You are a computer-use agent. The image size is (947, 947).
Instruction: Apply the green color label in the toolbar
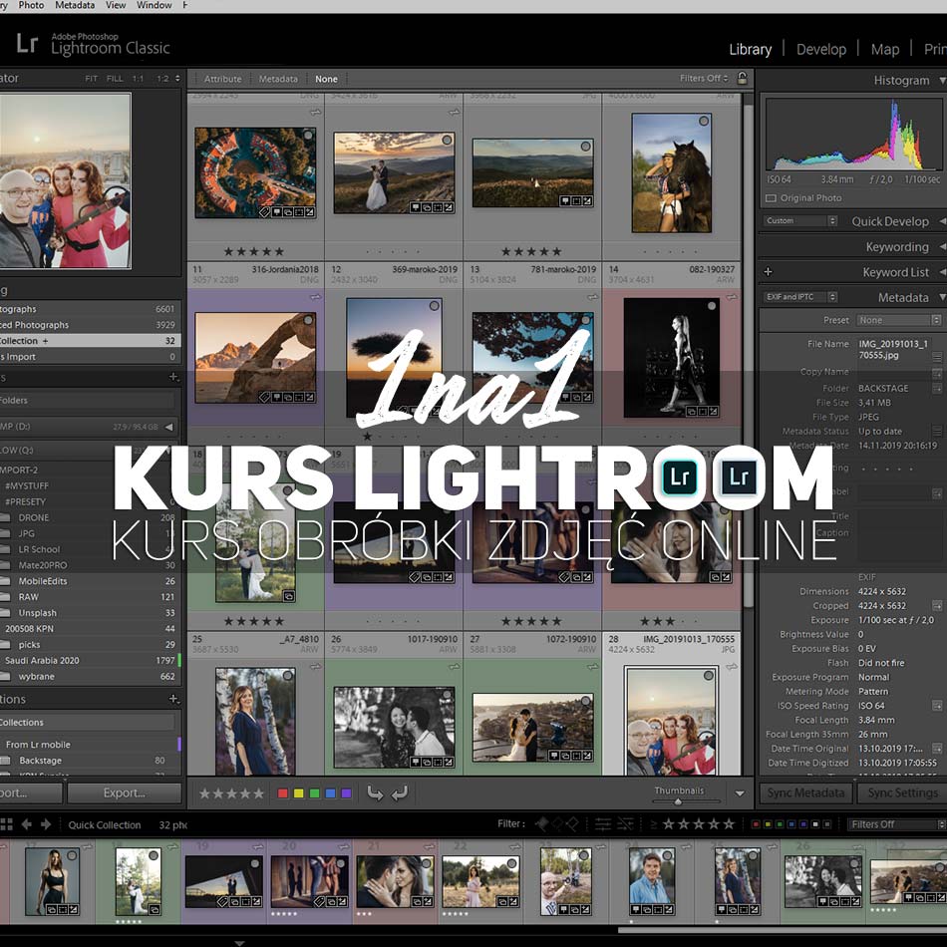click(314, 793)
